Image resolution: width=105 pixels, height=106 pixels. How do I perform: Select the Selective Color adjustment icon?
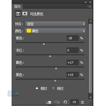click(18, 14)
